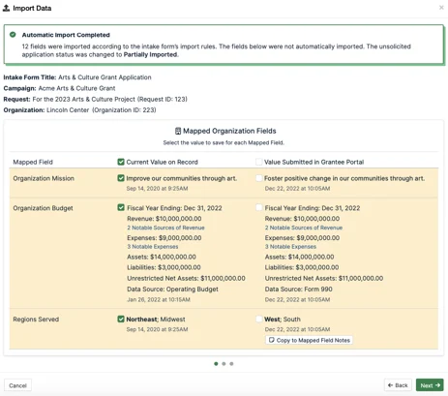Check submitted Organization Budget Form 990 checkbox
448x396 pixels.
[258, 207]
